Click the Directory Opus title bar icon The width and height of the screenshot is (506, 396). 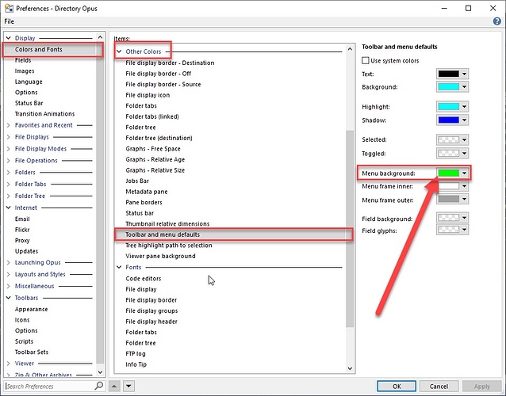point(9,8)
